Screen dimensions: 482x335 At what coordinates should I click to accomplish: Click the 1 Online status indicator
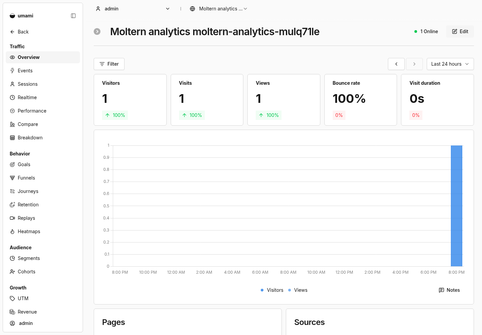(426, 31)
